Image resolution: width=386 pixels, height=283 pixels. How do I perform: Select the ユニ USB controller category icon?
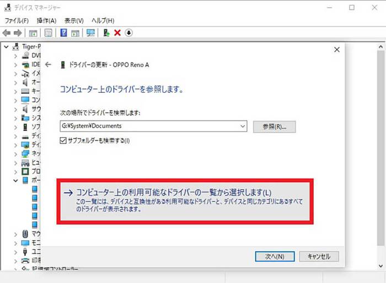point(25,252)
